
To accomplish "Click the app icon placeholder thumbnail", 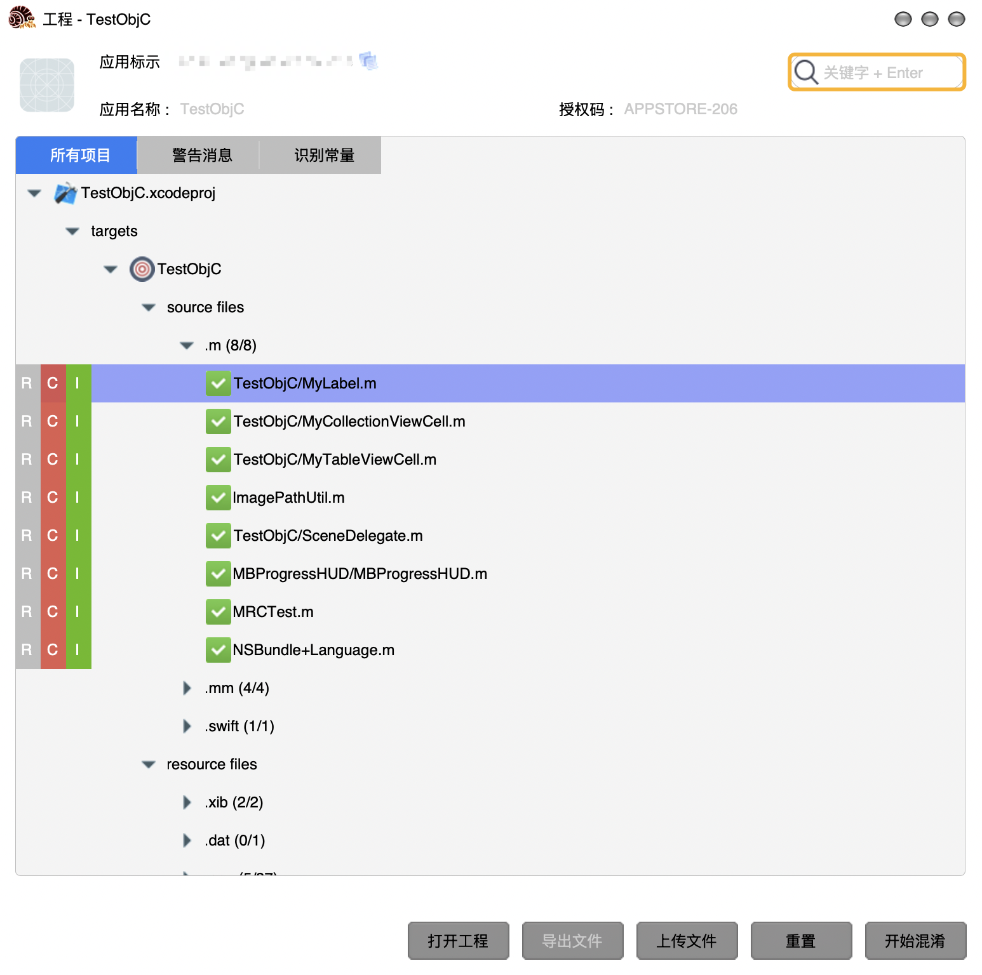I will pyautogui.click(x=47, y=85).
